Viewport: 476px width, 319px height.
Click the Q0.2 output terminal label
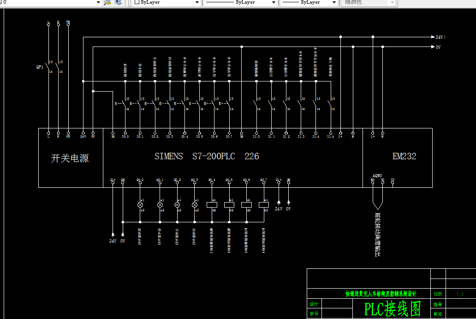pyautogui.click(x=177, y=180)
